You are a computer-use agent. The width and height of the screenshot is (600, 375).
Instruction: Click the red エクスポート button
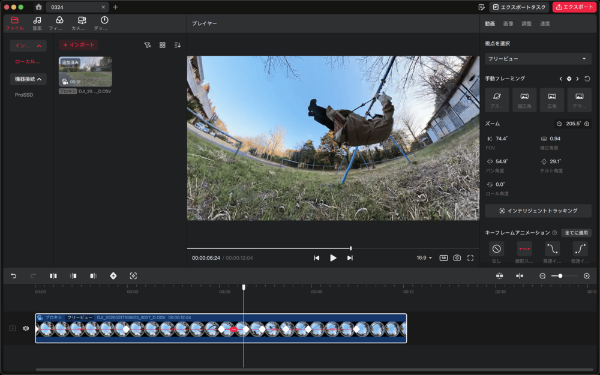click(x=574, y=7)
